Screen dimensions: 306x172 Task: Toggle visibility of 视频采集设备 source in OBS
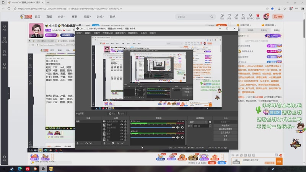(122, 121)
